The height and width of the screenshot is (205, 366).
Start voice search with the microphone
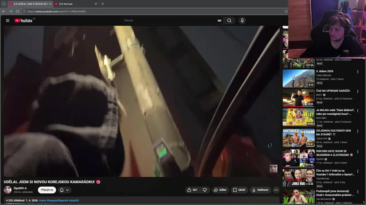(x=242, y=20)
